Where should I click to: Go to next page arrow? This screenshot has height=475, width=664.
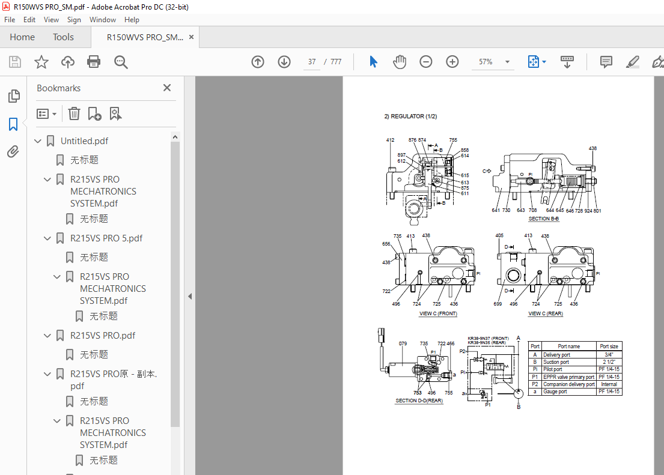(x=284, y=62)
